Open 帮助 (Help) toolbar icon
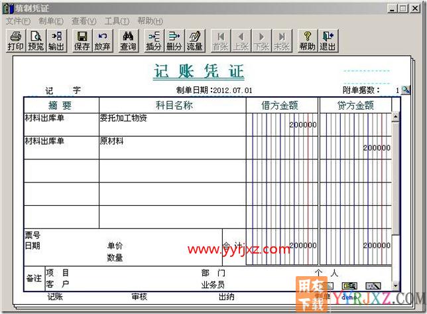The width and height of the screenshot is (427, 314). click(307, 40)
